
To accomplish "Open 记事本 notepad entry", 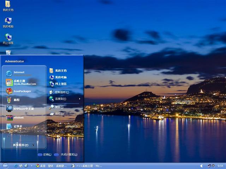I will [x=18, y=126].
